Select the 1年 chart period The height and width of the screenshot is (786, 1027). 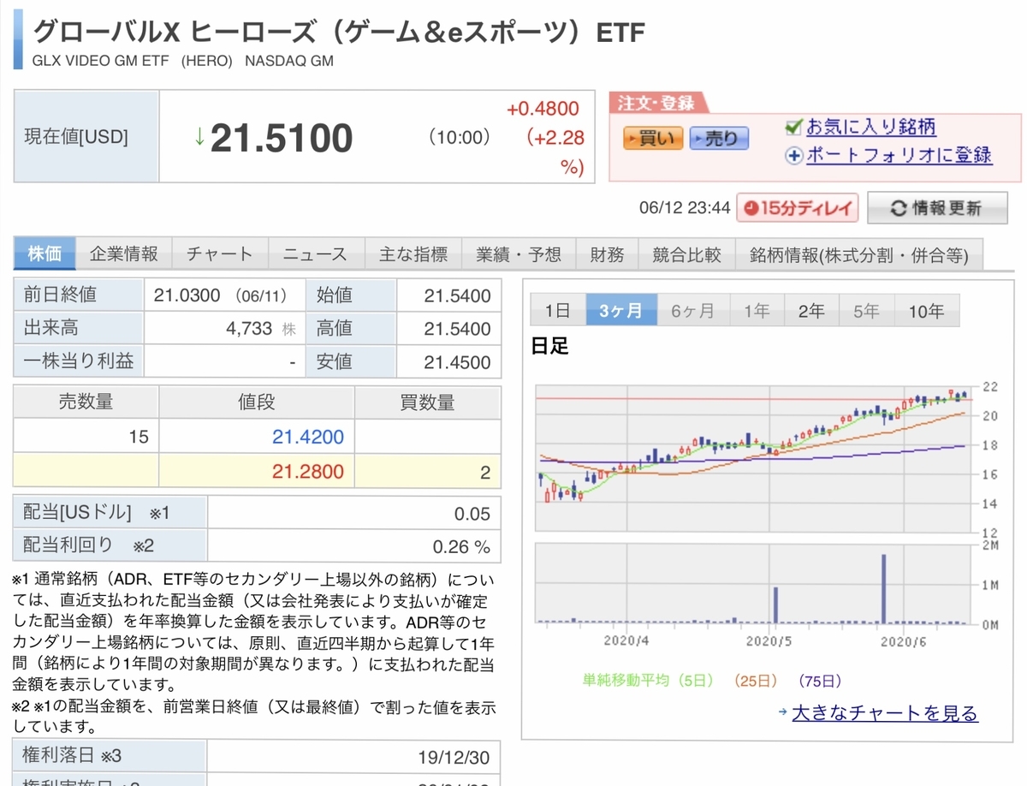[757, 311]
